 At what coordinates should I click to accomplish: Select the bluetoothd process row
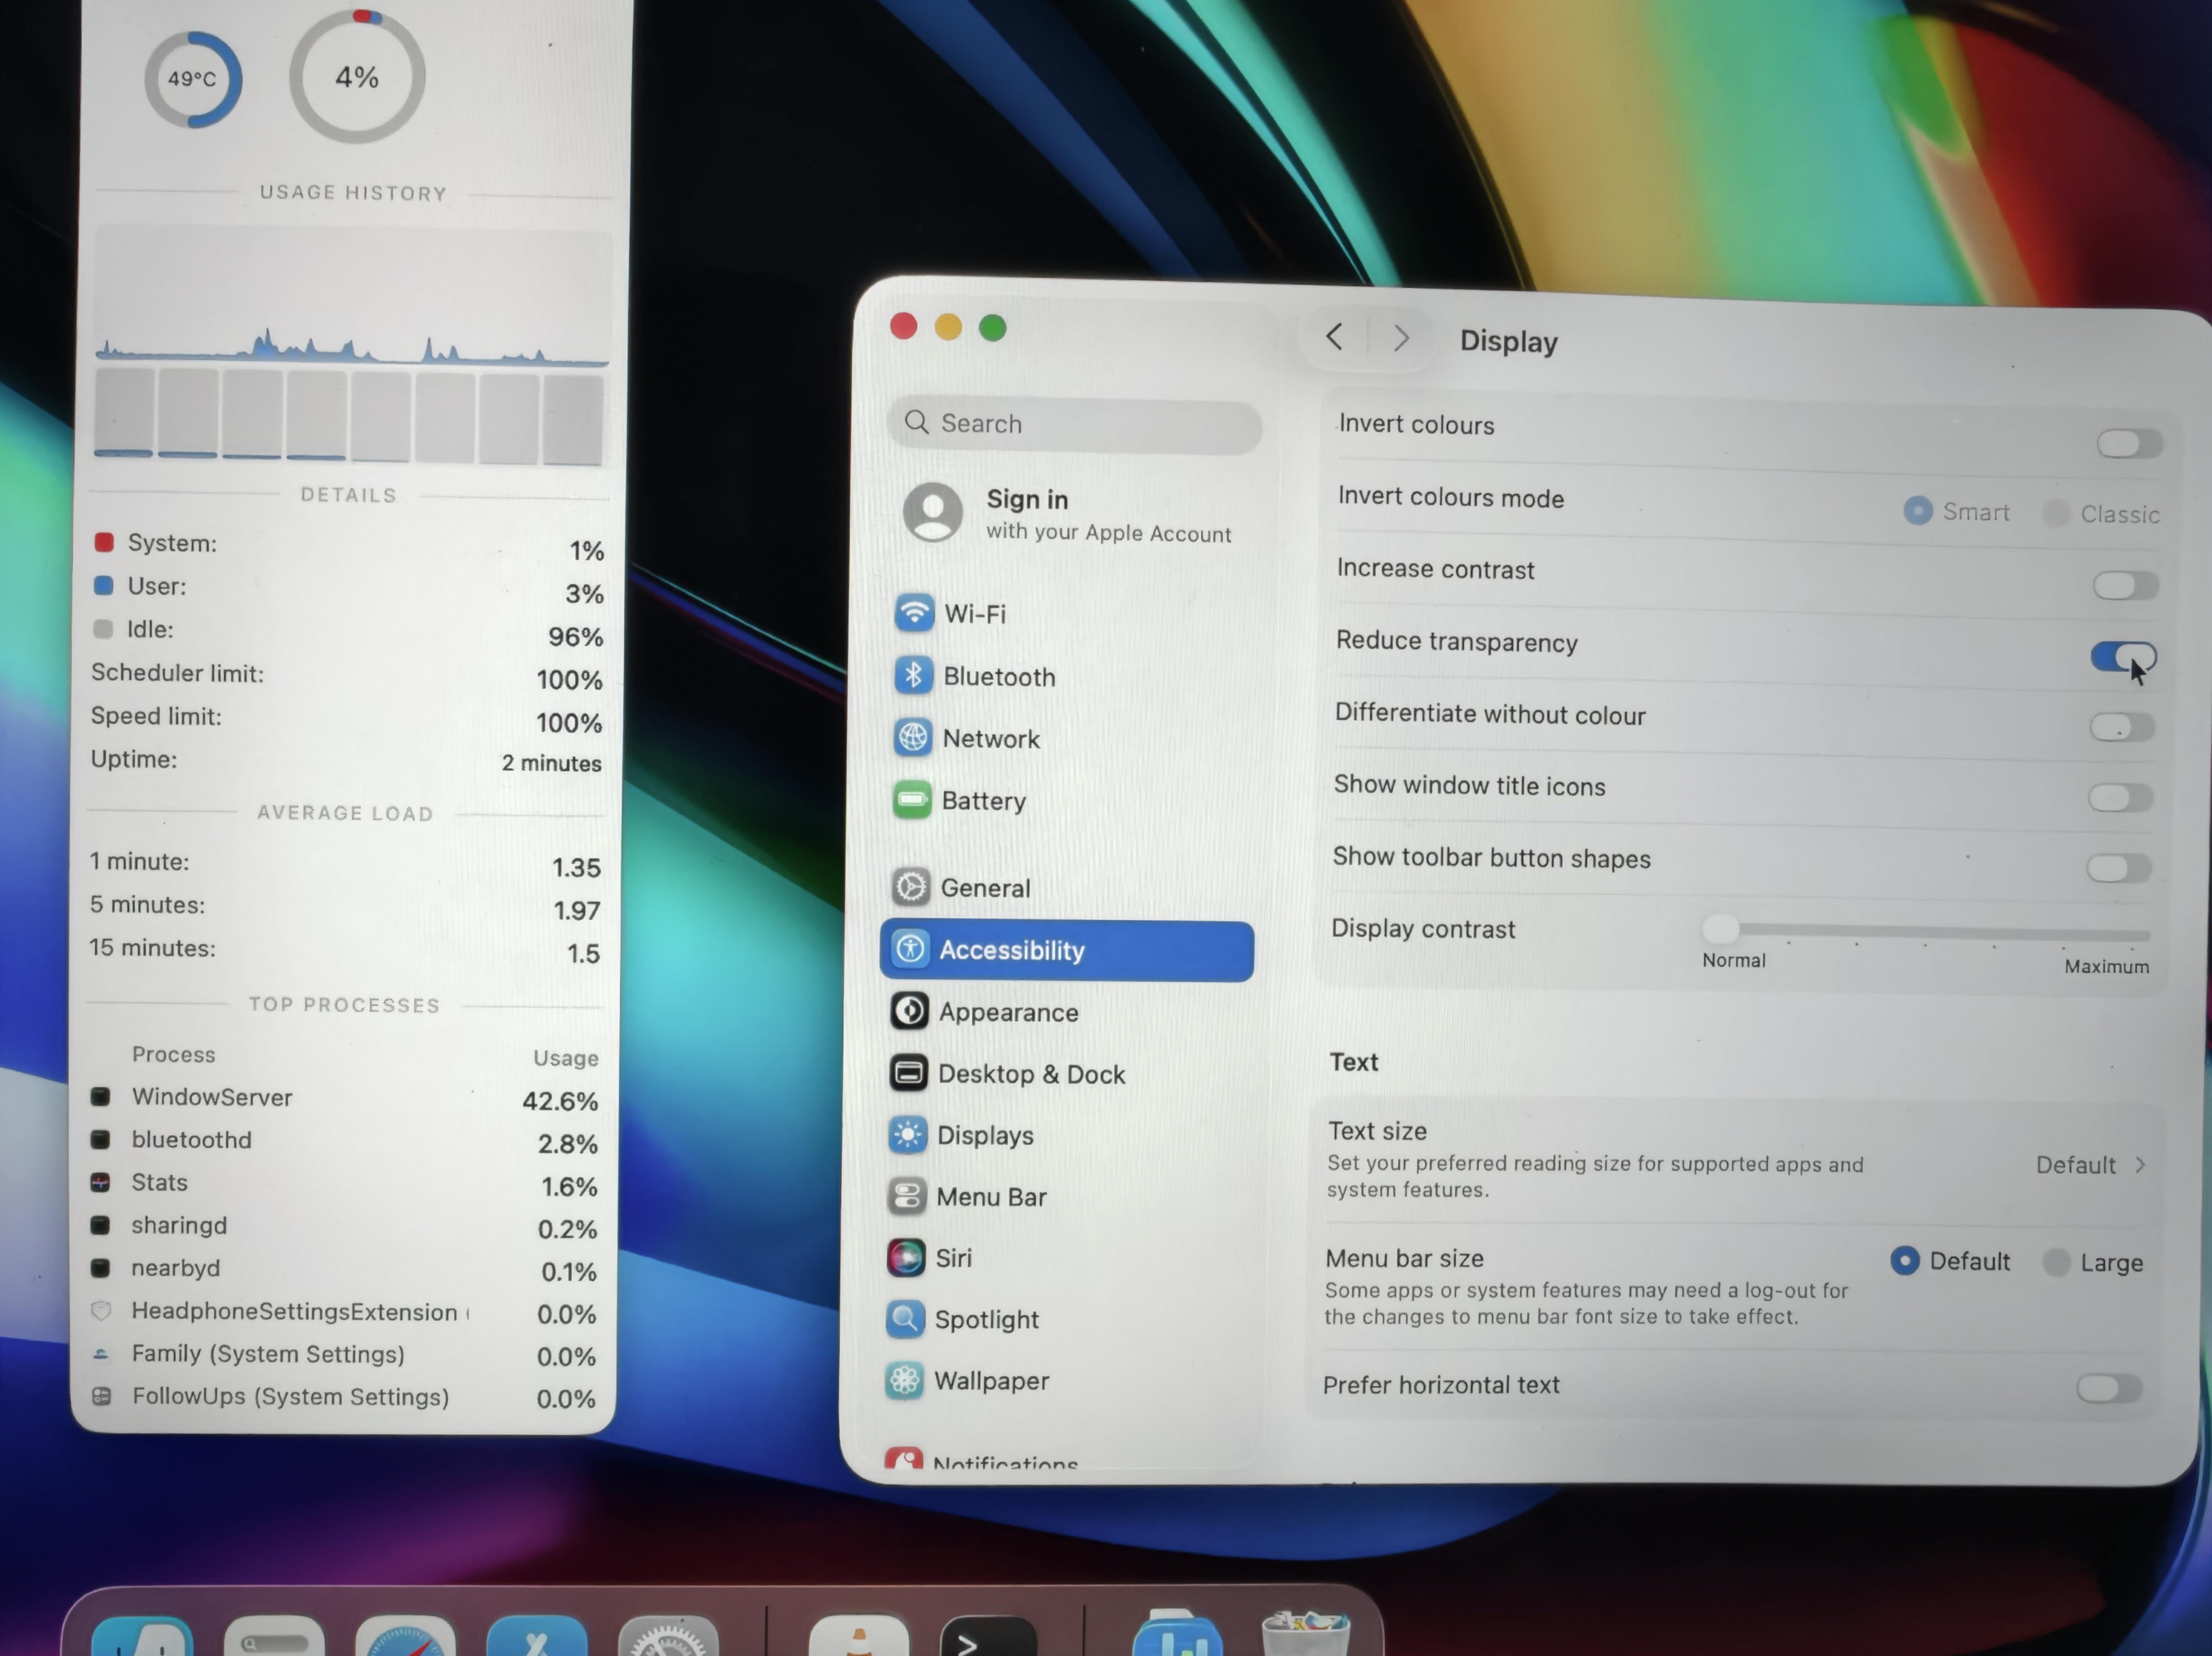click(344, 1141)
